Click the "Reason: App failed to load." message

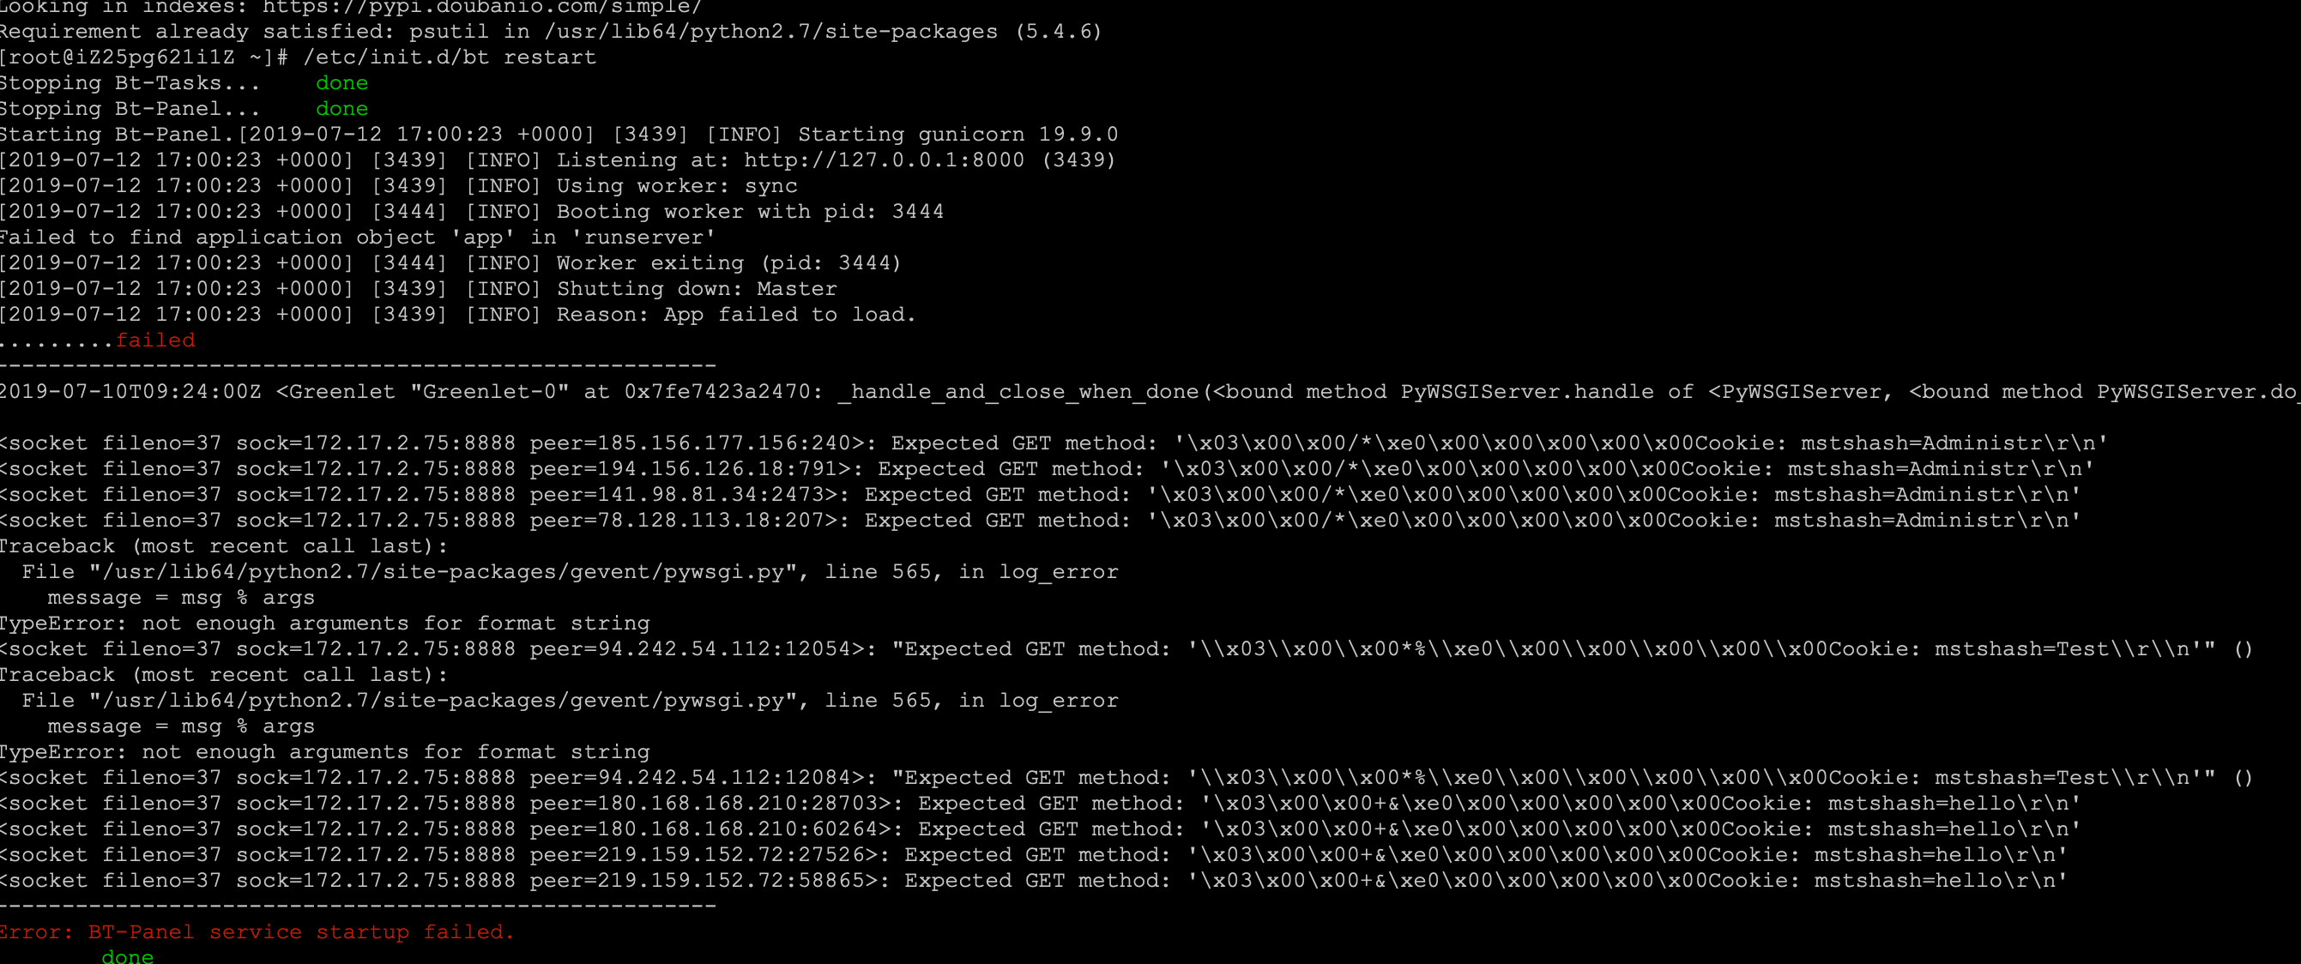point(736,315)
